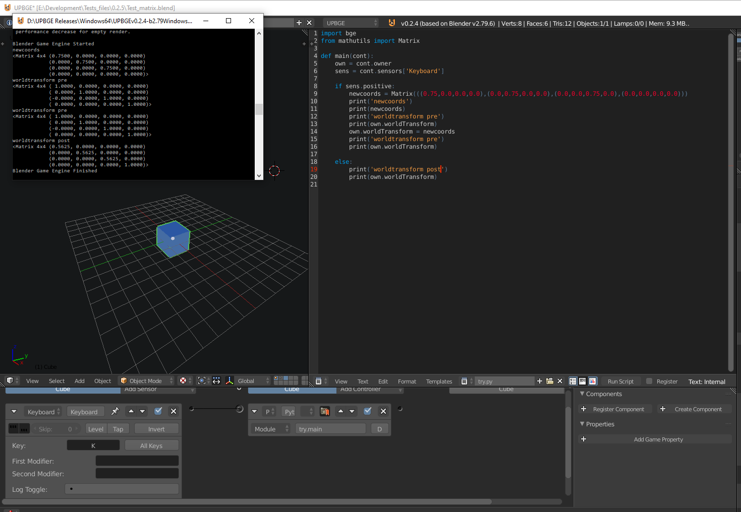Toggle syntax highlighting icon in text editor
The width and height of the screenshot is (741, 512).
[593, 381]
